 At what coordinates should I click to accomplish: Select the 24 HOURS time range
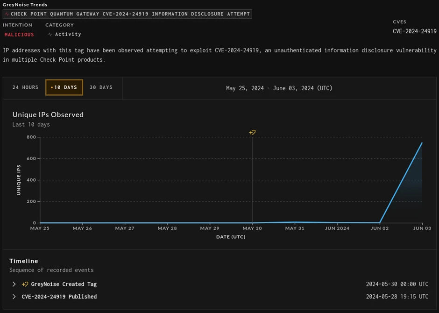[25, 87]
